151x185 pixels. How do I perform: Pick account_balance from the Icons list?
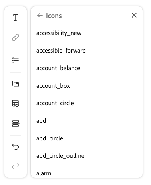pos(87,68)
